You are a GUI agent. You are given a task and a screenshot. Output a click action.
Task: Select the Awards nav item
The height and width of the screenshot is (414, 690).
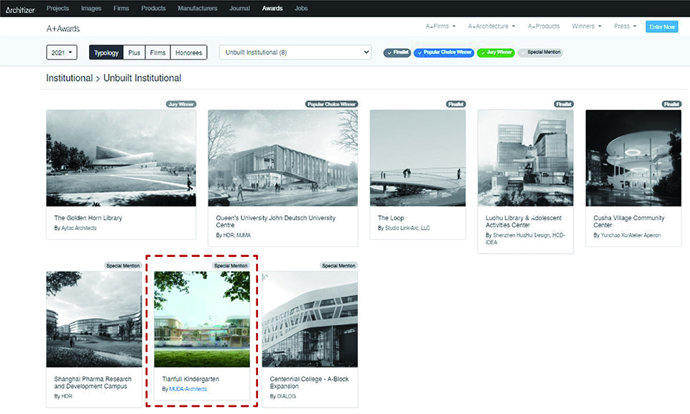(x=272, y=9)
